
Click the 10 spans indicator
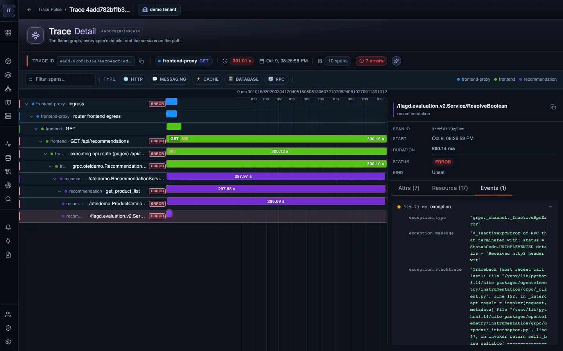tap(337, 61)
